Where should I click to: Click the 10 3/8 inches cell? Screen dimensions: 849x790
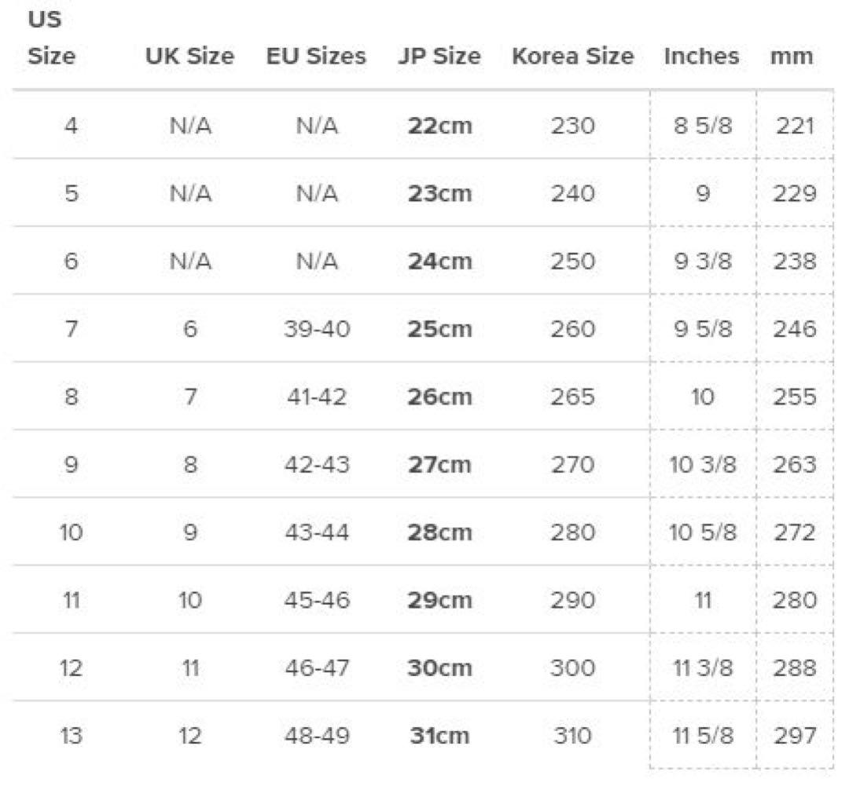[x=703, y=464]
